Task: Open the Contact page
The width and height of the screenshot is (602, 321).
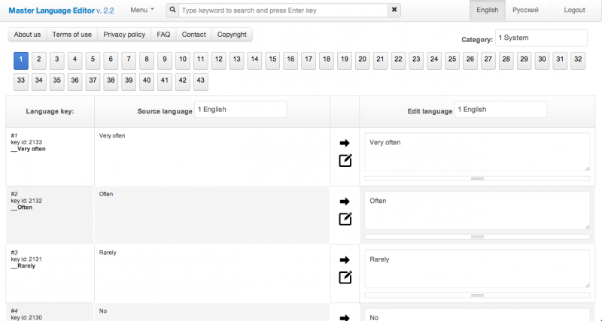Action: coord(194,35)
